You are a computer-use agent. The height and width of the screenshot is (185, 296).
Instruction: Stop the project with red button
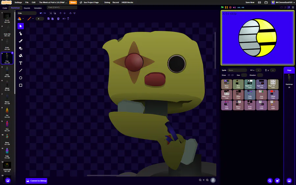point(230,7)
